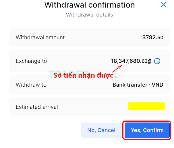Click the Estimated arrival row card

coord(89,107)
